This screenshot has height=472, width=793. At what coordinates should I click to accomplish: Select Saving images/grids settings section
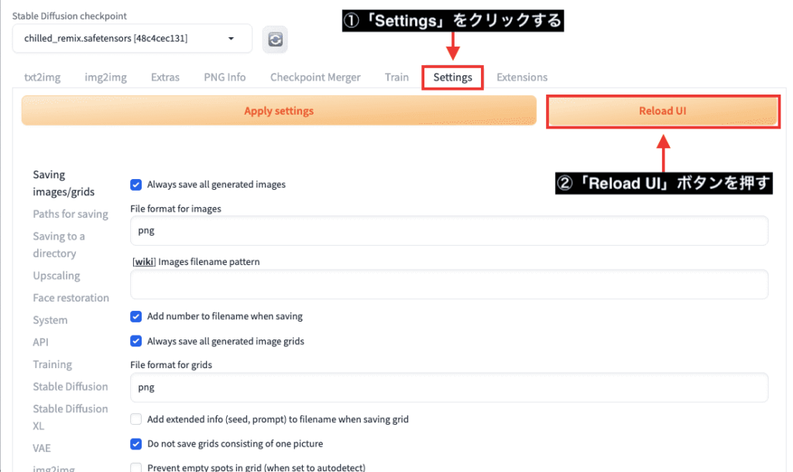pyautogui.click(x=64, y=183)
